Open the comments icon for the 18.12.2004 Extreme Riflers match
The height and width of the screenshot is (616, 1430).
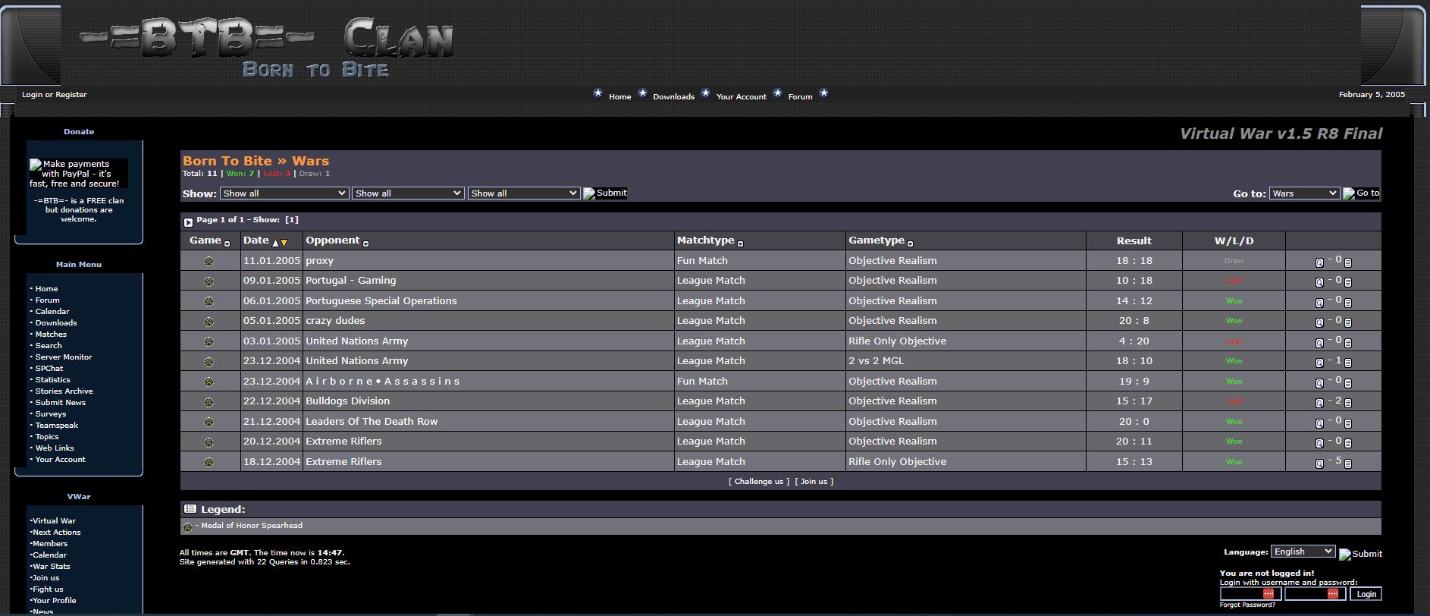(1348, 464)
